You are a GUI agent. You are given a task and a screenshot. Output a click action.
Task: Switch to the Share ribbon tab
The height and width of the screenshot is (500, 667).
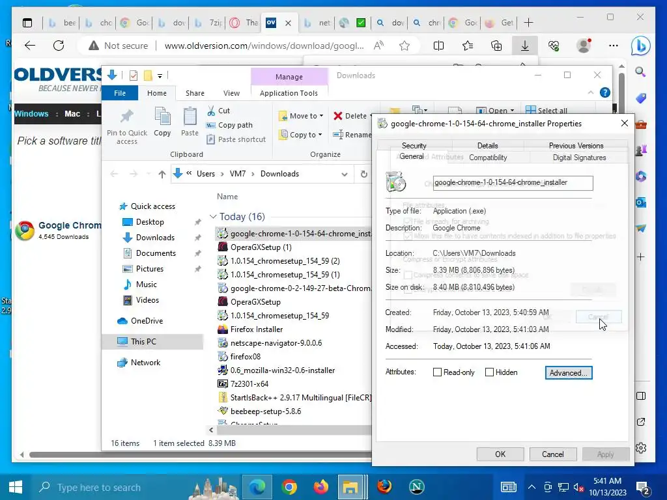click(x=195, y=93)
